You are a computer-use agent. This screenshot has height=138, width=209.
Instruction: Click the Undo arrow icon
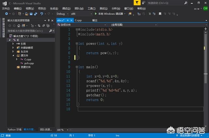click(42, 14)
